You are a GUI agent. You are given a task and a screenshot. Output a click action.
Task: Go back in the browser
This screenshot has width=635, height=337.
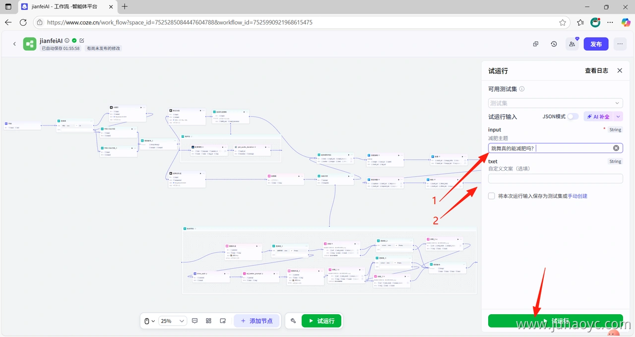pyautogui.click(x=8, y=22)
